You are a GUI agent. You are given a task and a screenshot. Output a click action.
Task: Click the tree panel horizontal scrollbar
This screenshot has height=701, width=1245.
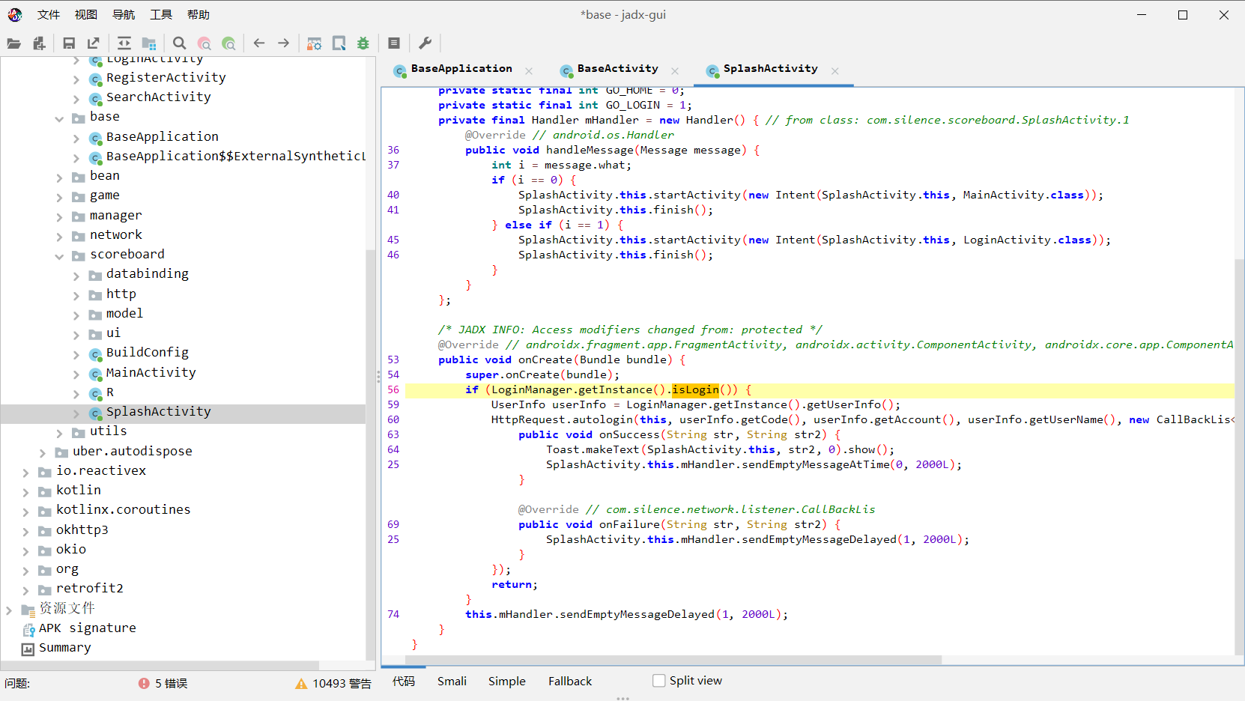click(x=160, y=665)
